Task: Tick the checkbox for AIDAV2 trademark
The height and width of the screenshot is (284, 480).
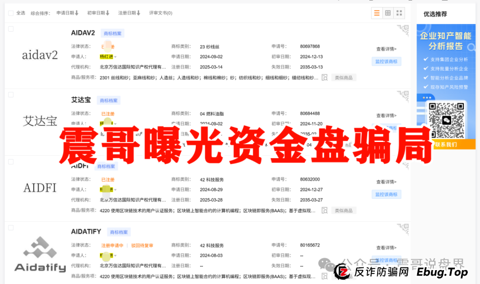Action: [x=11, y=29]
